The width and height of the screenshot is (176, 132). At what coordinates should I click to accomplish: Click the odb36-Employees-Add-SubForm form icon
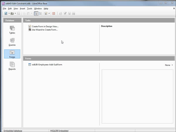pyautogui.click(x=30, y=65)
